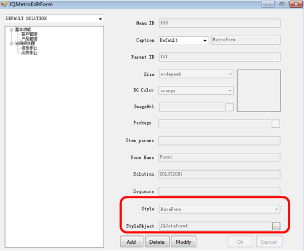Collapse the 基本功能 tree node

pyautogui.click(x=12, y=30)
